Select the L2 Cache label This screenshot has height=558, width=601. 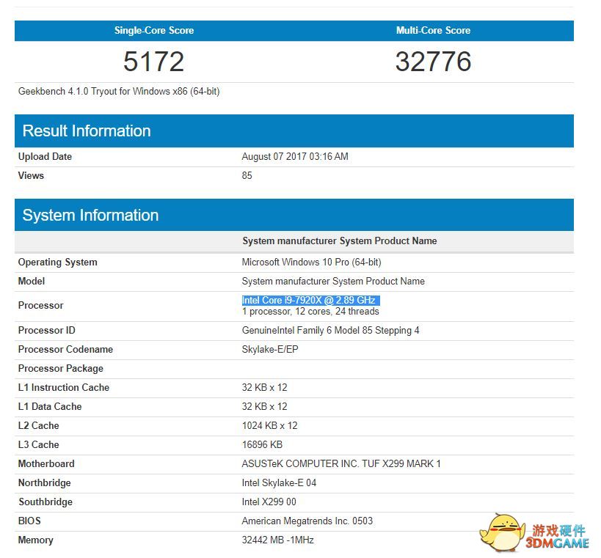(39, 426)
